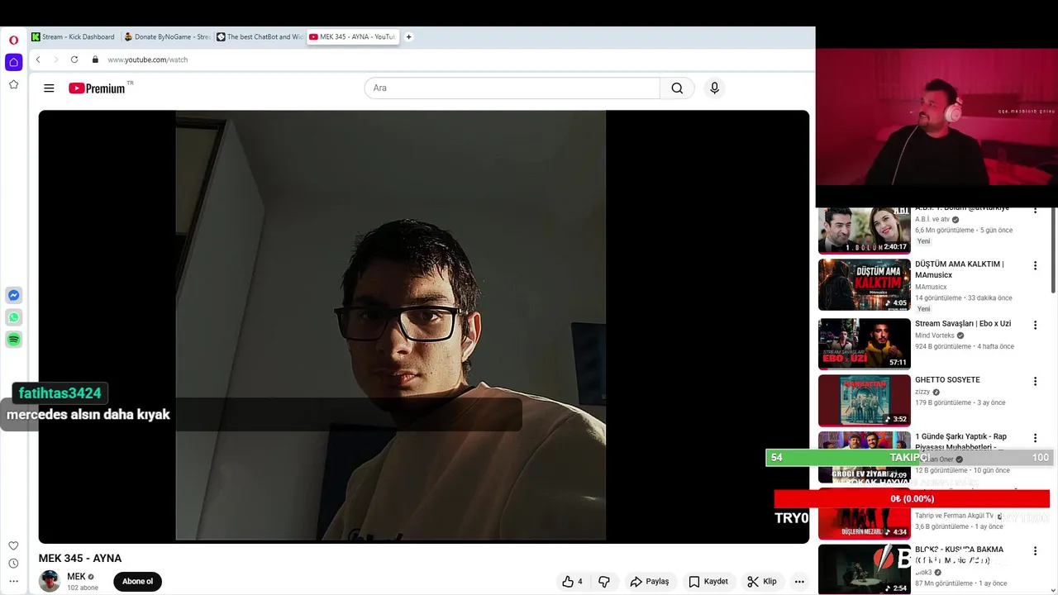Open Düşlerin Mezarlığı 4:34 thumbnail
1058x595 pixels.
point(864,512)
